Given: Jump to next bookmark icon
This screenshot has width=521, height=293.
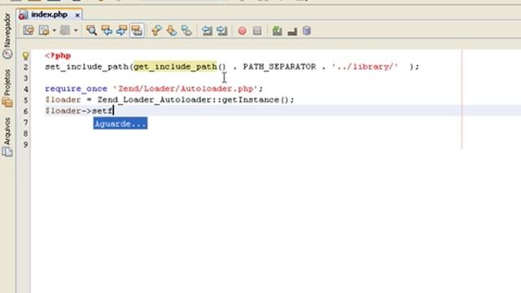Looking at the screenshot, I should point(172,31).
